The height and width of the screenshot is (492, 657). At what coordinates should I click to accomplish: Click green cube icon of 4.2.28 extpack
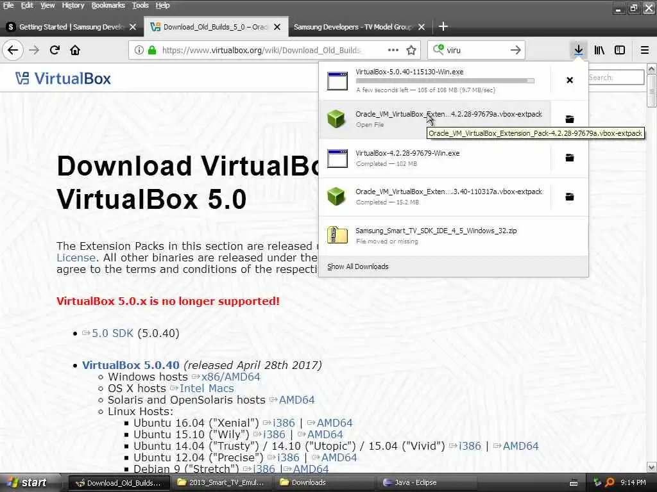[x=336, y=119]
